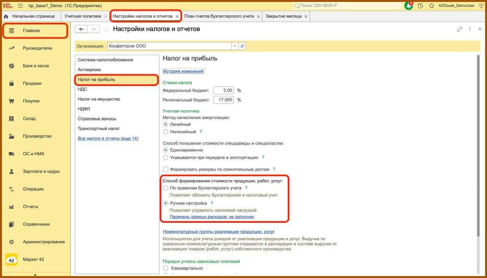Go back with the left arrow button
The image size is (487, 278).
click(81, 29)
